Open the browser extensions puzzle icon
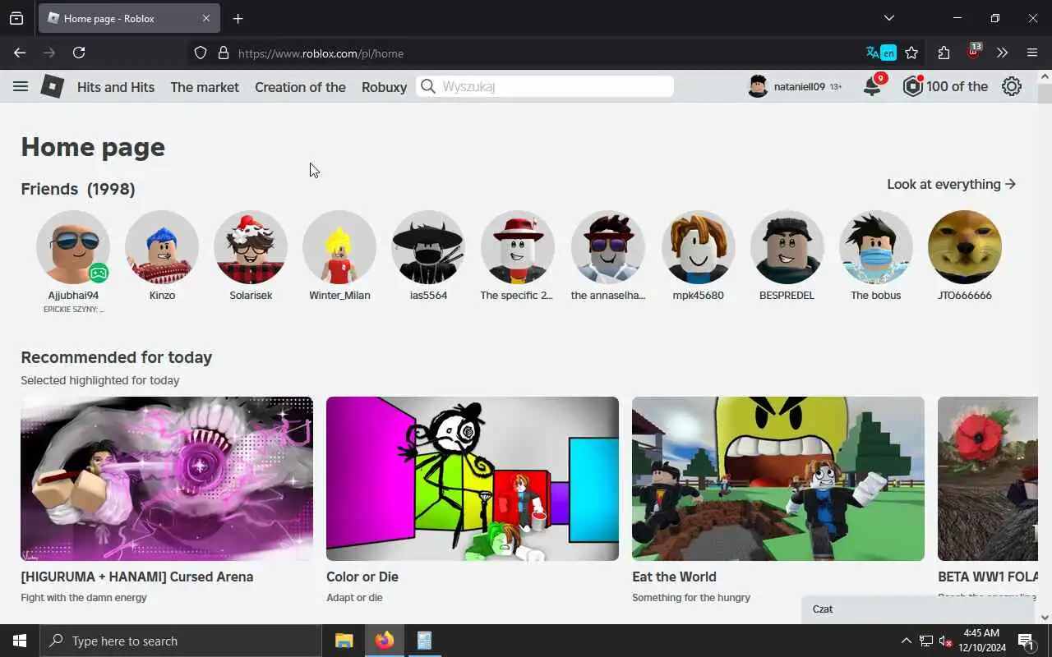Viewport: 1052px width, 657px height. (944, 53)
